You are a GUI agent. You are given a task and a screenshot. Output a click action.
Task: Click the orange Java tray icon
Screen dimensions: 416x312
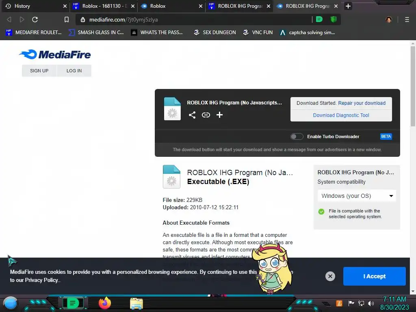click(339, 303)
